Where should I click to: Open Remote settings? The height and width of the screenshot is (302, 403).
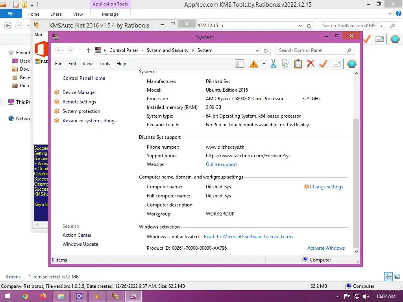pos(79,102)
